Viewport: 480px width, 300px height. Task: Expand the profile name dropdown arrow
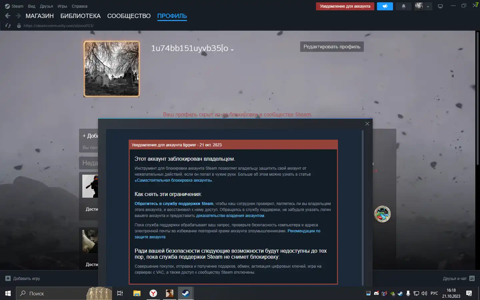pyautogui.click(x=232, y=50)
